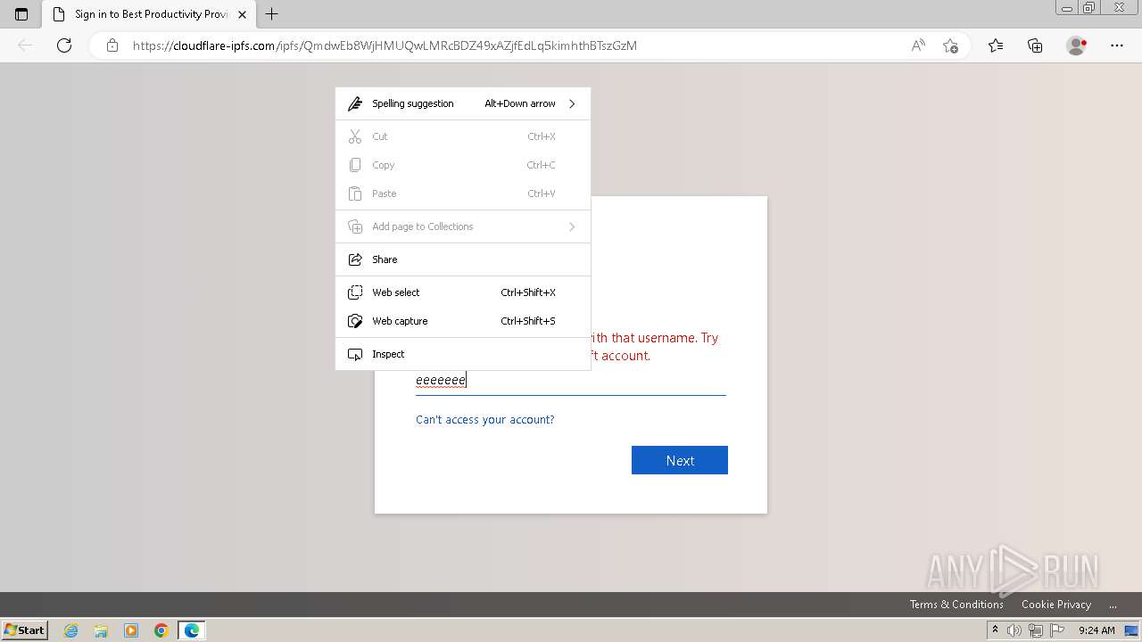Image resolution: width=1142 pixels, height=642 pixels.
Task: Switch to Edge taskbar icon
Action: (x=192, y=630)
